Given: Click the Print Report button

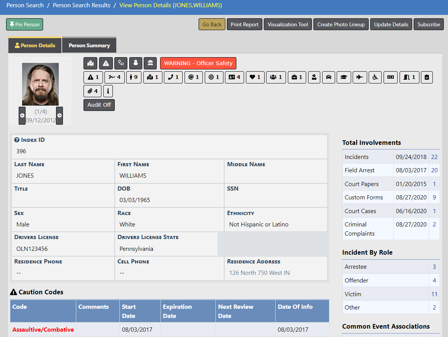Looking at the screenshot, I should (244, 24).
